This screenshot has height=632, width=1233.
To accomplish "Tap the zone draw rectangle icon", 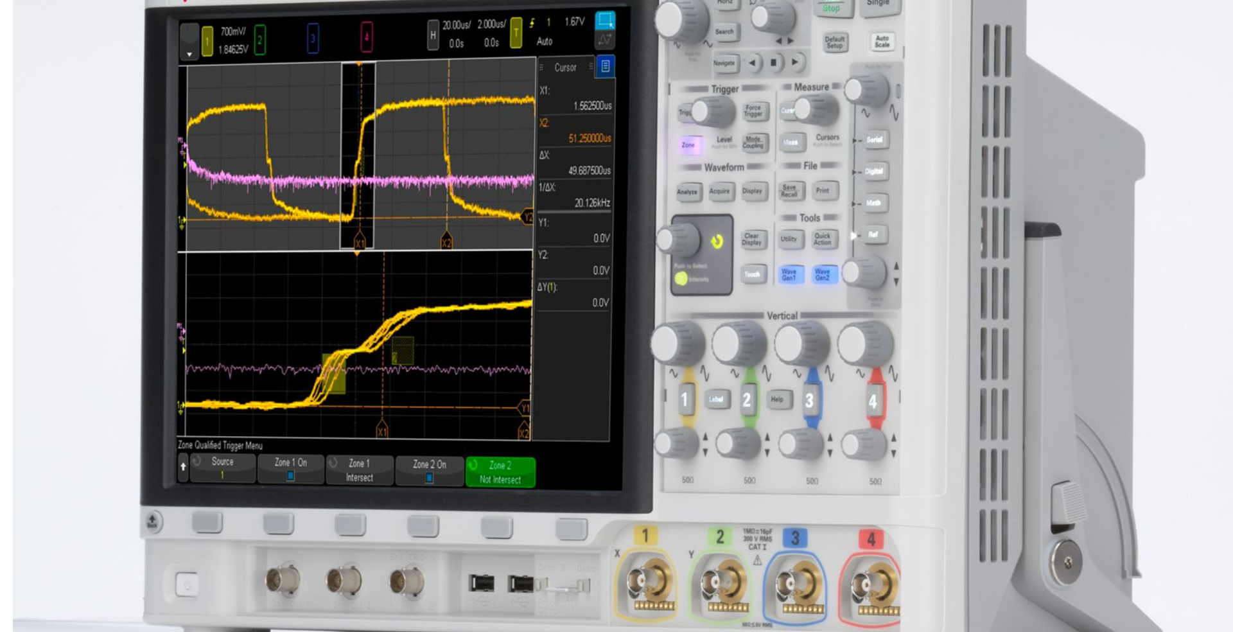I will tap(604, 21).
